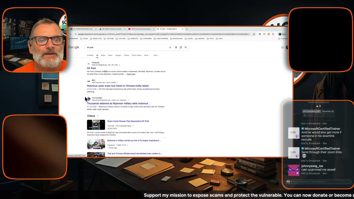Ban johnnyswig_ios from comments

tap(325, 174)
